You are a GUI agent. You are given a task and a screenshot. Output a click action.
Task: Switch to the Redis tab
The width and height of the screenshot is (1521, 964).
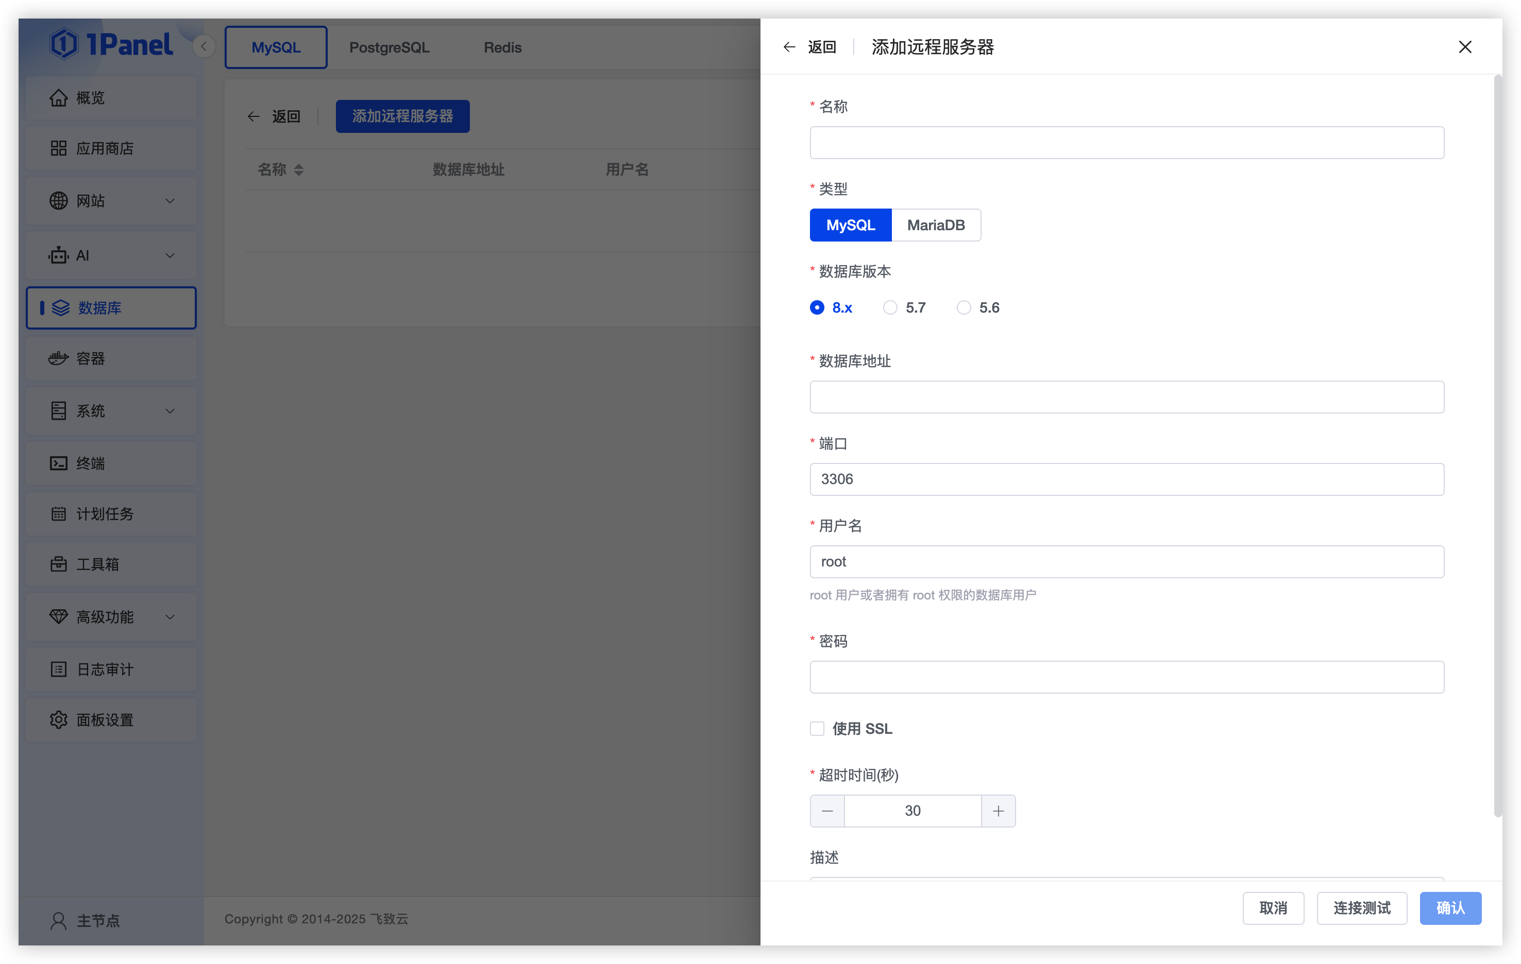(502, 47)
